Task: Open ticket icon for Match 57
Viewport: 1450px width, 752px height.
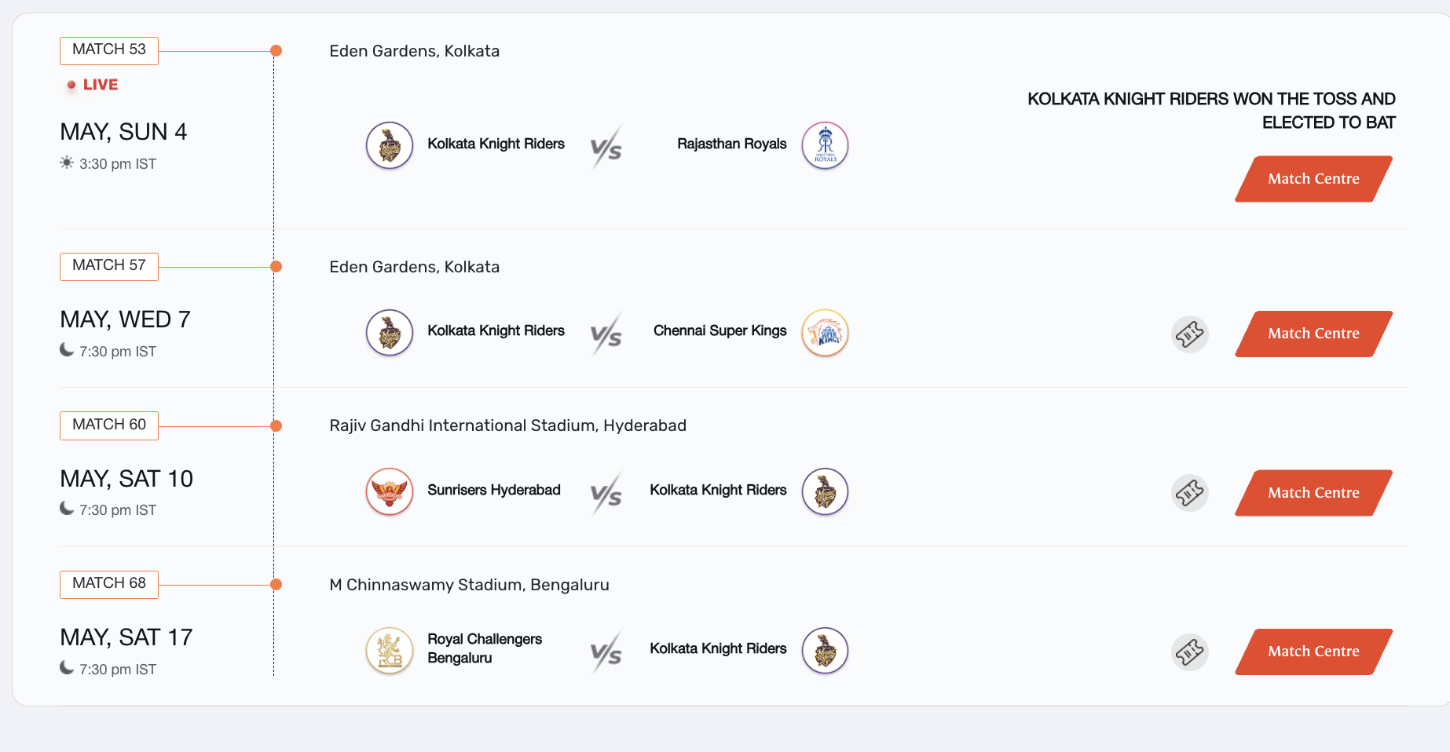Action: pyautogui.click(x=1189, y=334)
